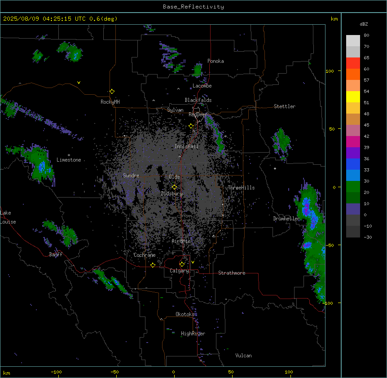
Task: Select the green legend swatch below 30
Action: (353, 187)
